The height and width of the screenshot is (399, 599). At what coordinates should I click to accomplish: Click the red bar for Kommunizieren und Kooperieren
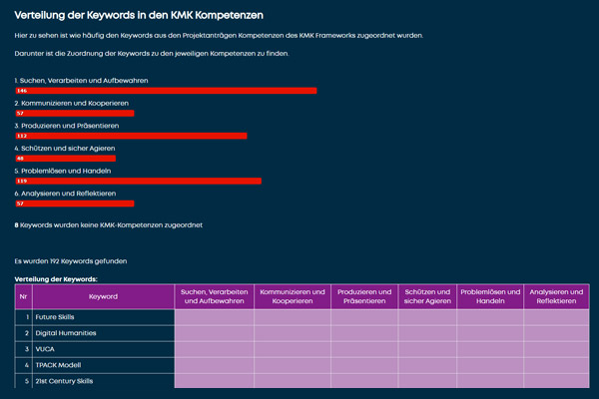(x=74, y=113)
